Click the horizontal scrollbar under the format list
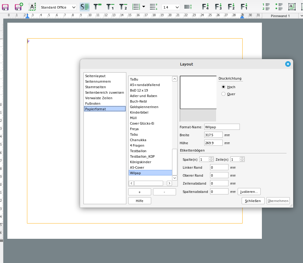The height and width of the screenshot is (263, 303). point(148,183)
